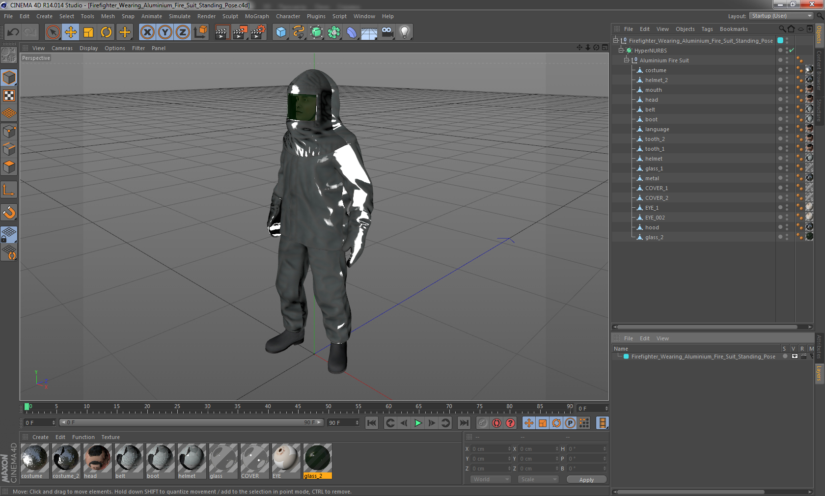Open Edit Render Settings
Viewport: 825px width, 496px height.
258,32
